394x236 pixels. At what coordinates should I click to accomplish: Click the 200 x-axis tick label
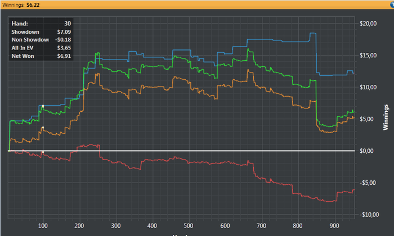coord(79,226)
